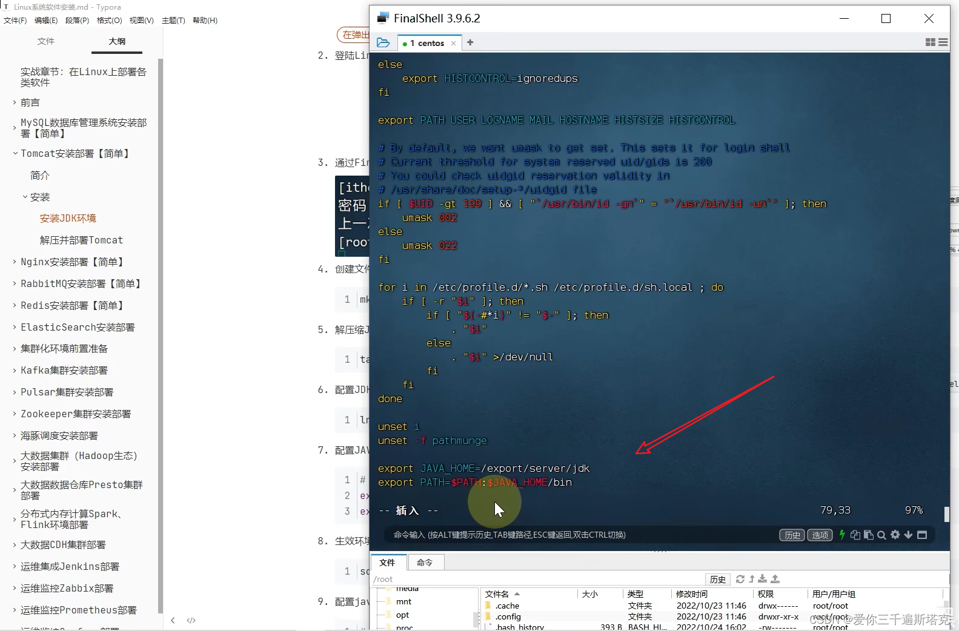Open the FinalShell list menu icon
The width and height of the screenshot is (959, 631).
click(x=943, y=42)
